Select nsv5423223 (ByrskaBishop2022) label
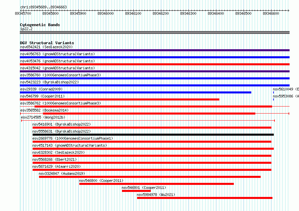Viewport: 299px width, 211px height. [49, 82]
